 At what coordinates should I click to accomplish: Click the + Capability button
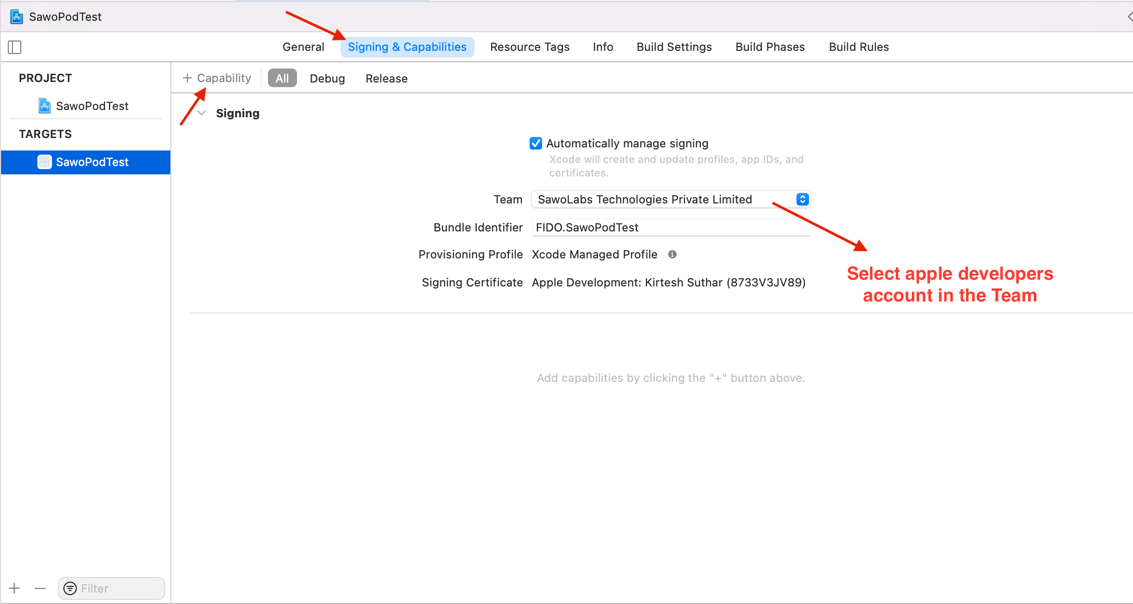(x=217, y=78)
